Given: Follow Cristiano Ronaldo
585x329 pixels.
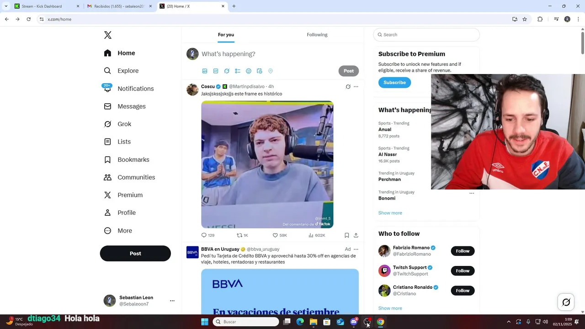Looking at the screenshot, I should (463, 291).
